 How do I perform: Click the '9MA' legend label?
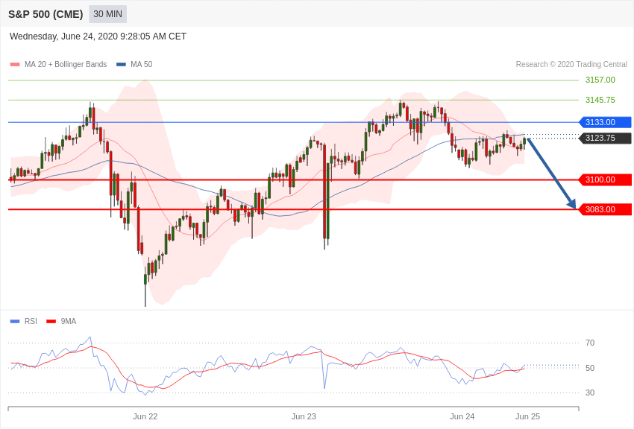(x=69, y=322)
